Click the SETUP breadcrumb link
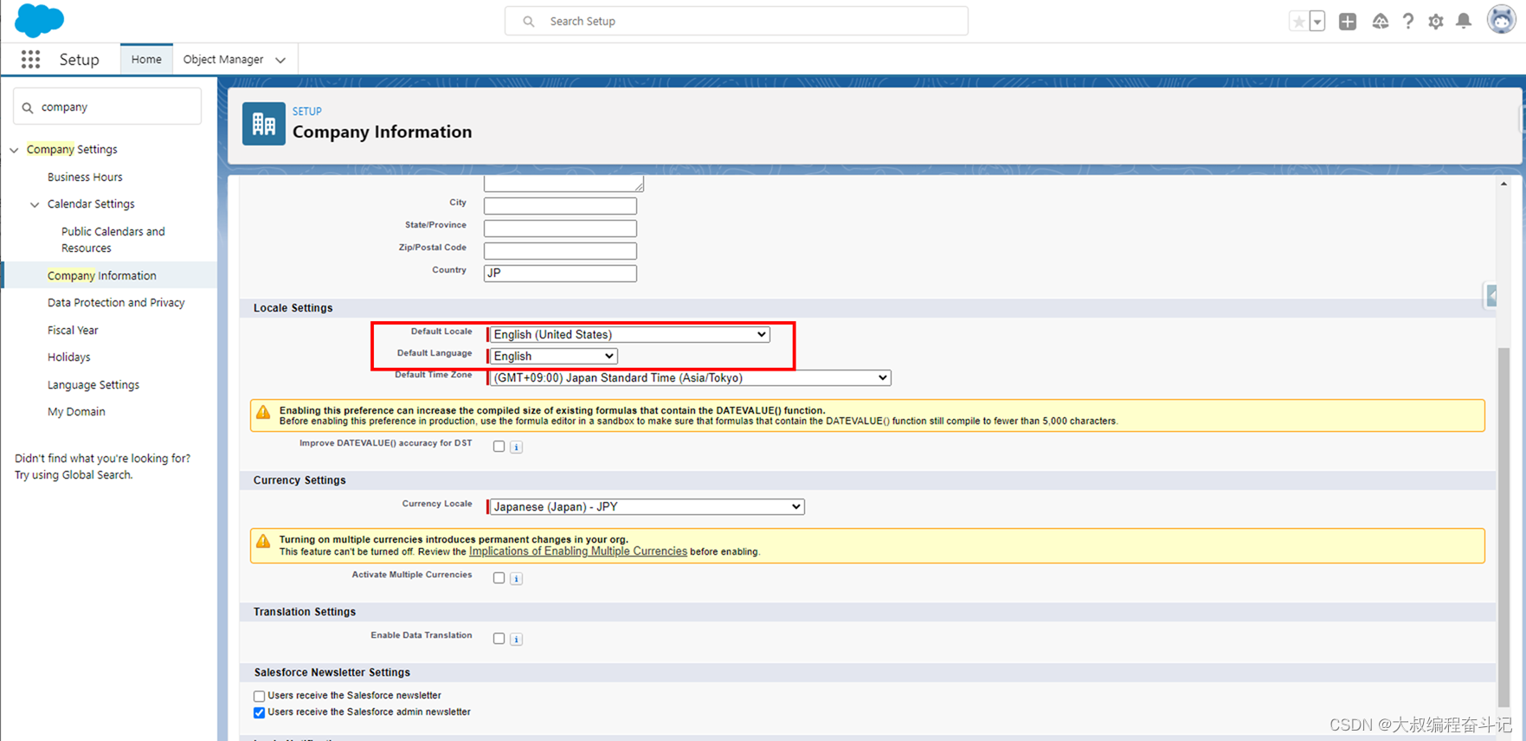Image resolution: width=1526 pixels, height=741 pixels. 307,112
